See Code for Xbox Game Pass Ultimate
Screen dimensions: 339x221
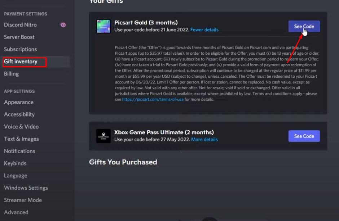click(304, 136)
